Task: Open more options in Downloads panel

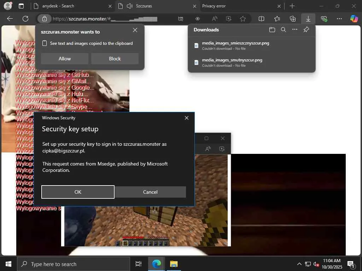Action: tap(295, 30)
